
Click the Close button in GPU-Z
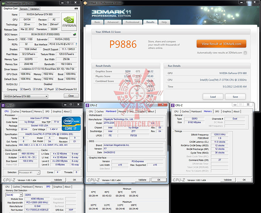pos(71,96)
